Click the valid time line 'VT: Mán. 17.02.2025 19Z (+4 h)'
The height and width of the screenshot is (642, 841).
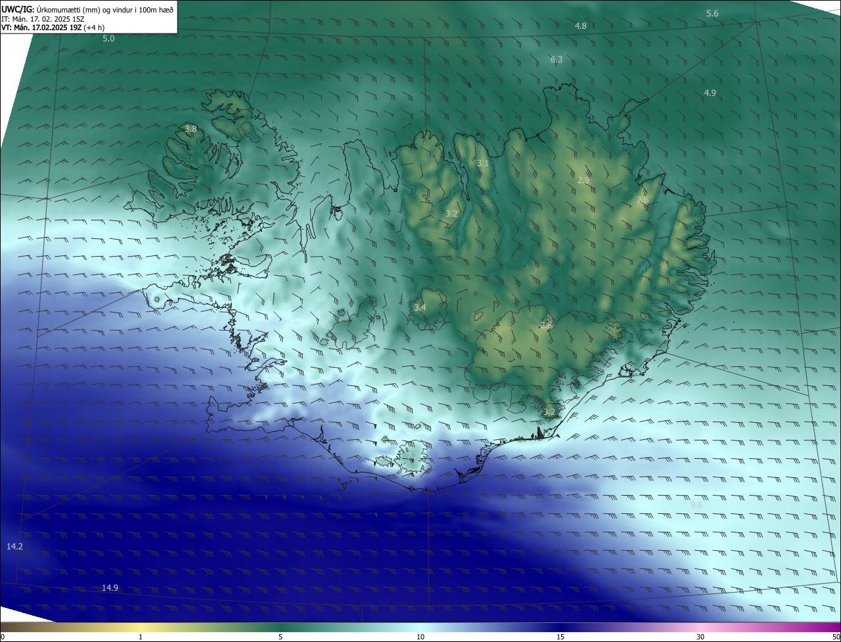(x=53, y=28)
